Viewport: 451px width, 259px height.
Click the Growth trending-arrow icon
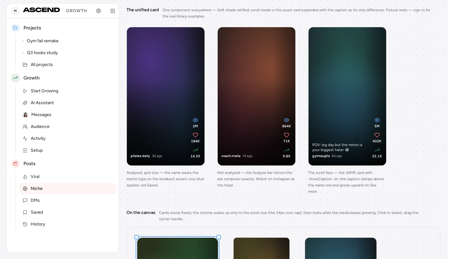15,78
